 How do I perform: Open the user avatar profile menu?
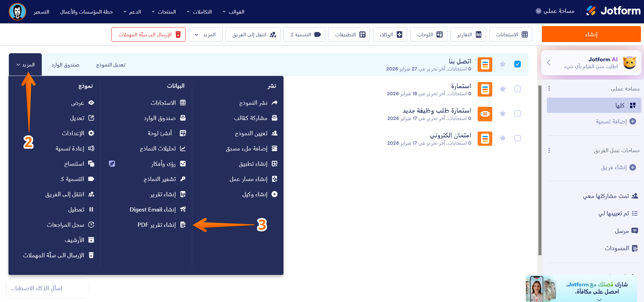pos(17,12)
